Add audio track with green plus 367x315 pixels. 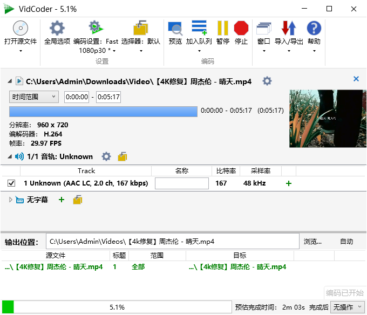(x=289, y=183)
